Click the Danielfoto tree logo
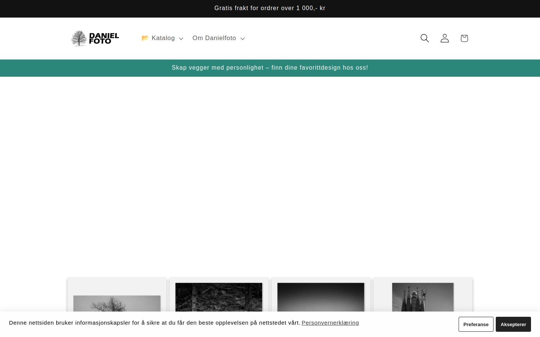Viewport: 540px width, 337px height. point(95,38)
